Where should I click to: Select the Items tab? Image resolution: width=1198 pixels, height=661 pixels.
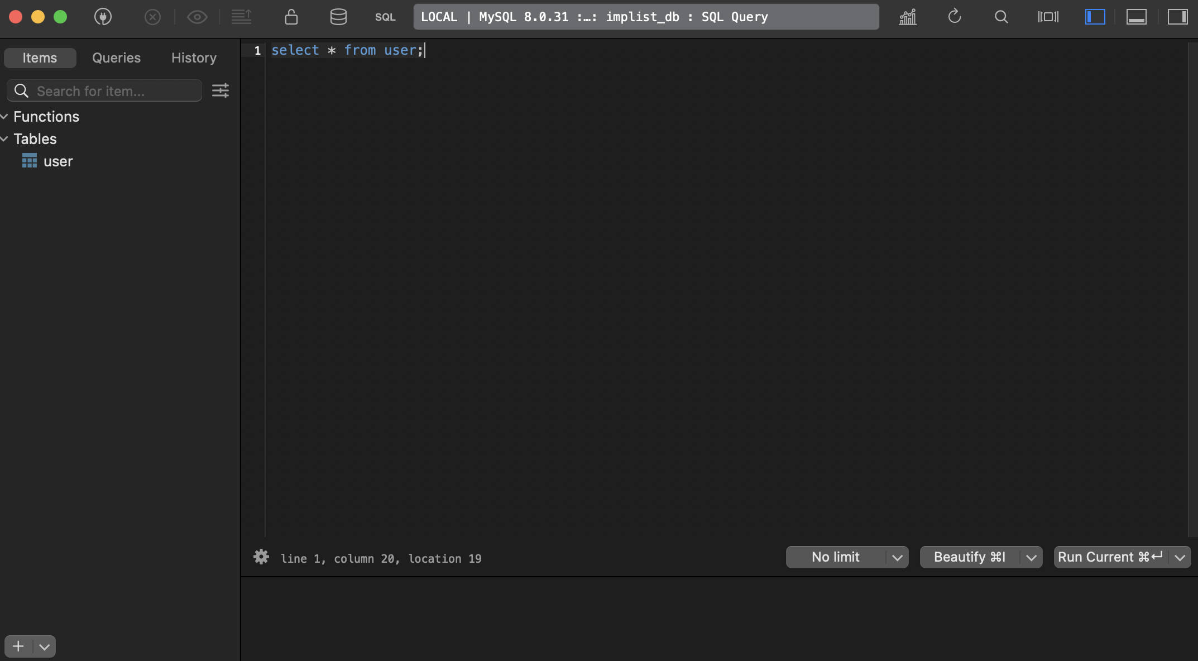tap(39, 57)
